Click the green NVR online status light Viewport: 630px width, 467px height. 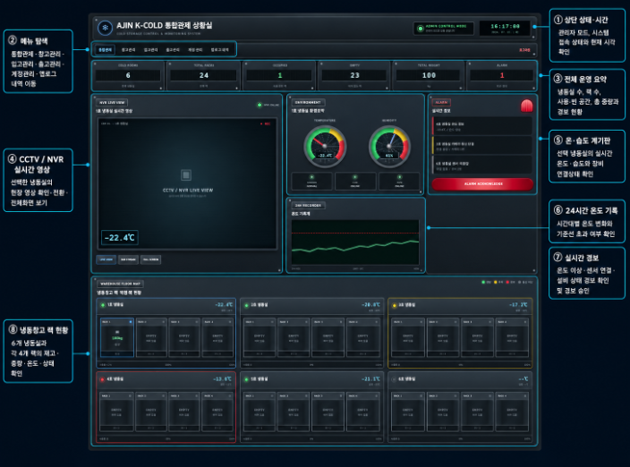(x=260, y=105)
